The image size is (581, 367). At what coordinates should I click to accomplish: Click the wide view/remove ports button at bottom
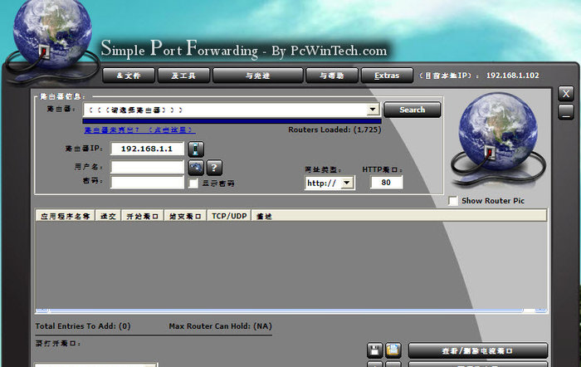tap(478, 350)
